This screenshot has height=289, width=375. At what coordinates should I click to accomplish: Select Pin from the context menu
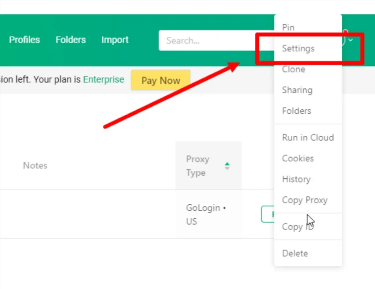point(288,27)
